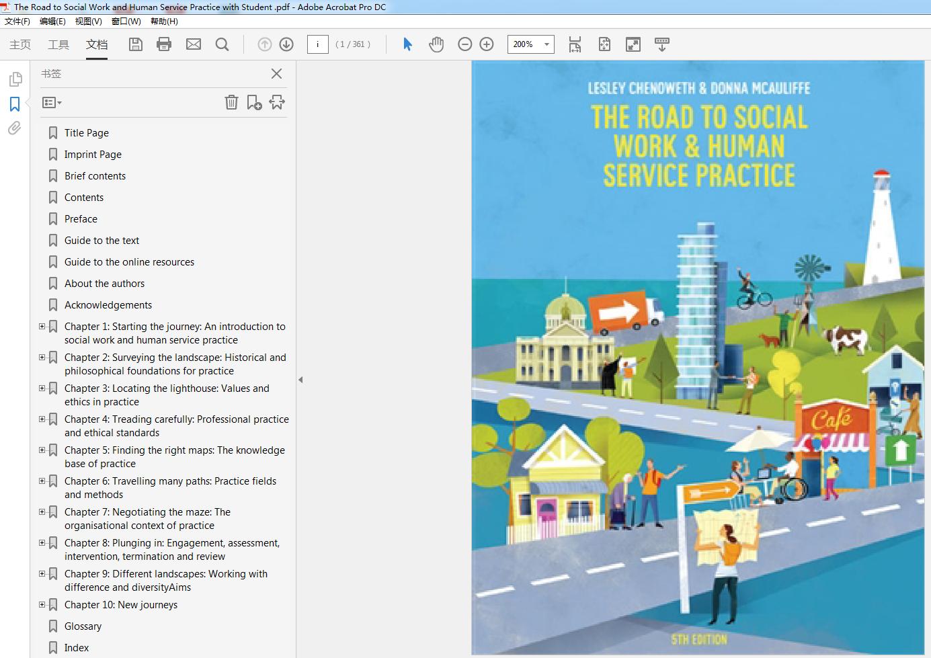Viewport: 931px width, 658px height.
Task: Open the bookmark options dropdown menu
Action: coord(52,103)
